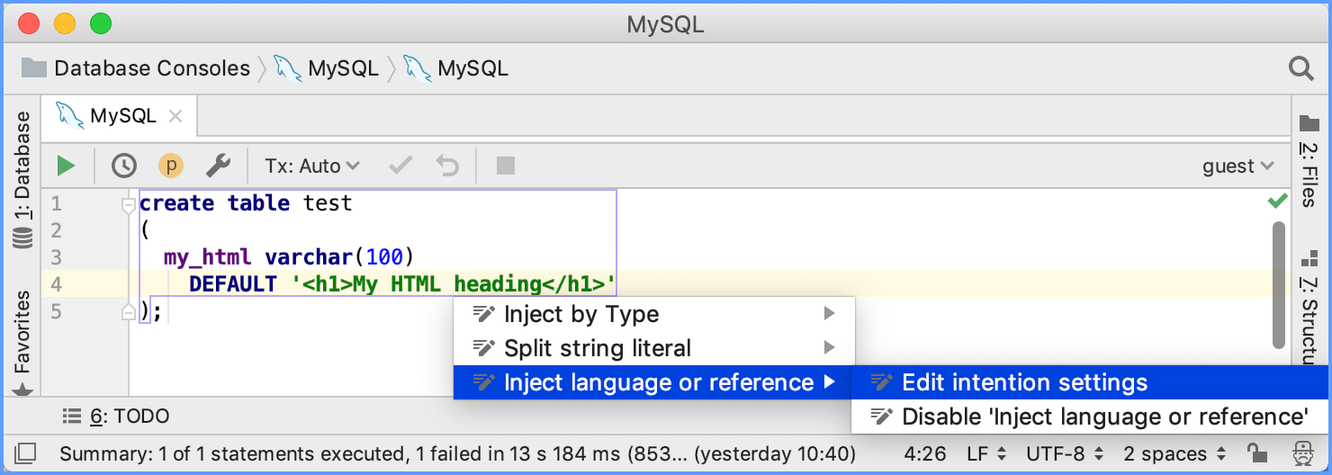This screenshot has height=475, width=1332.
Task: Open the Tx: Auto transaction mode dropdown
Action: click(x=311, y=166)
